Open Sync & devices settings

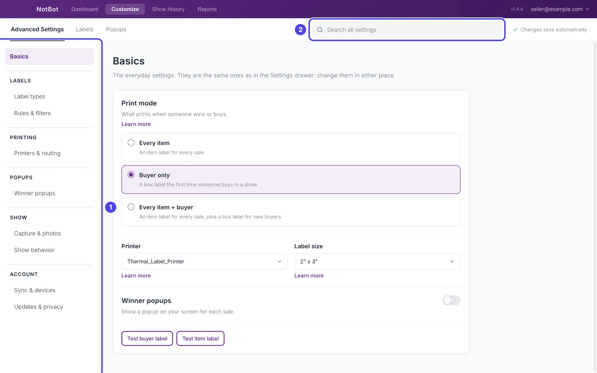tap(35, 290)
